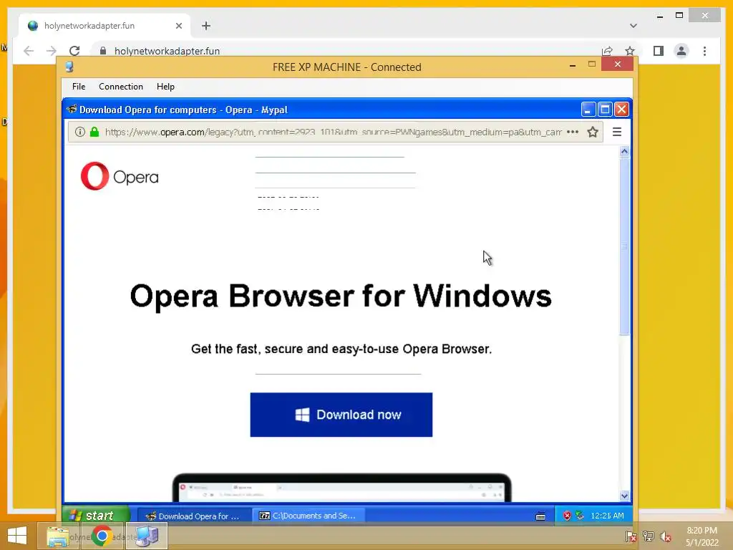Select C:\Documents and Se... taskbar button
Image resolution: width=733 pixels, height=550 pixels.
pyautogui.click(x=309, y=516)
